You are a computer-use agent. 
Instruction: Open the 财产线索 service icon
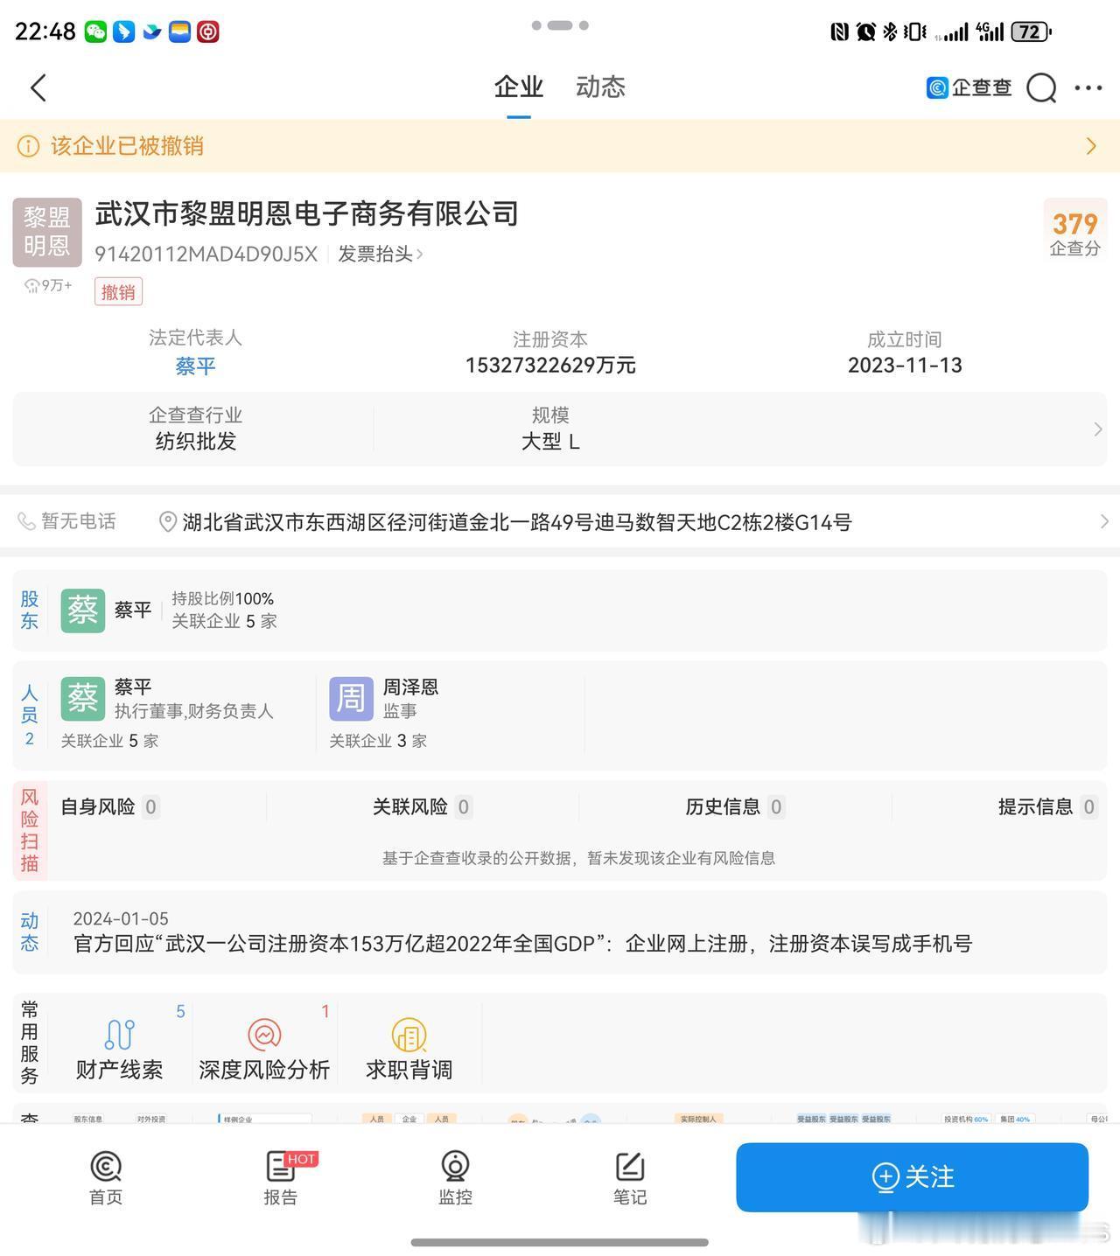[120, 1043]
